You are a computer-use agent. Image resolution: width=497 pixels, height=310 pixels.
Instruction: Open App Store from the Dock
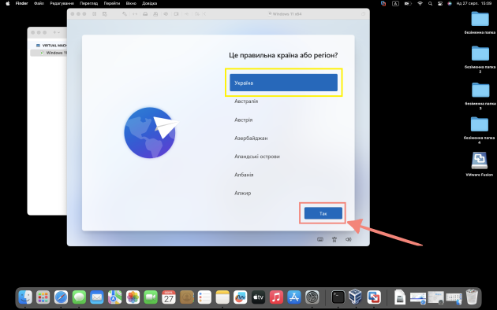point(294,297)
